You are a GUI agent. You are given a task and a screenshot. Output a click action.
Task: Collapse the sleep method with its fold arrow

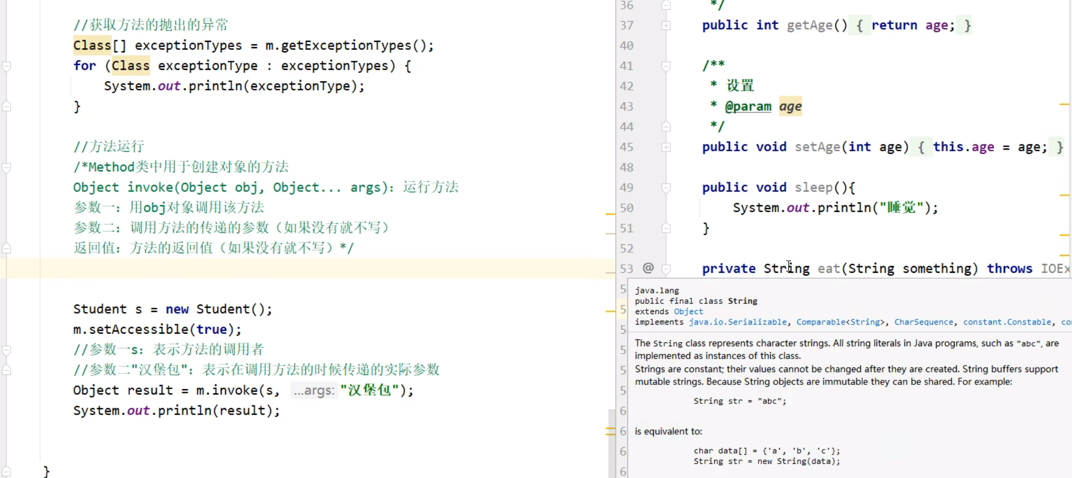pos(666,188)
